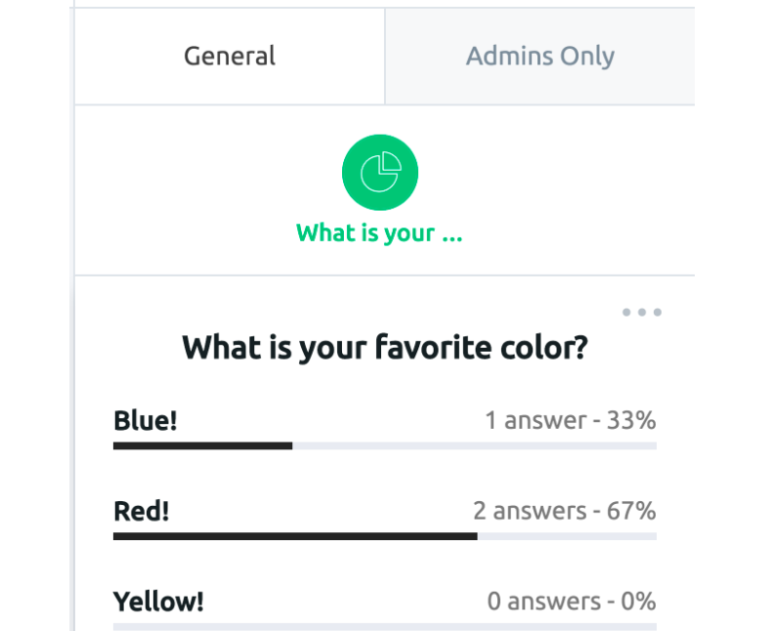The width and height of the screenshot is (772, 631).
Task: Switch to the General tab
Action: pyautogui.click(x=230, y=56)
